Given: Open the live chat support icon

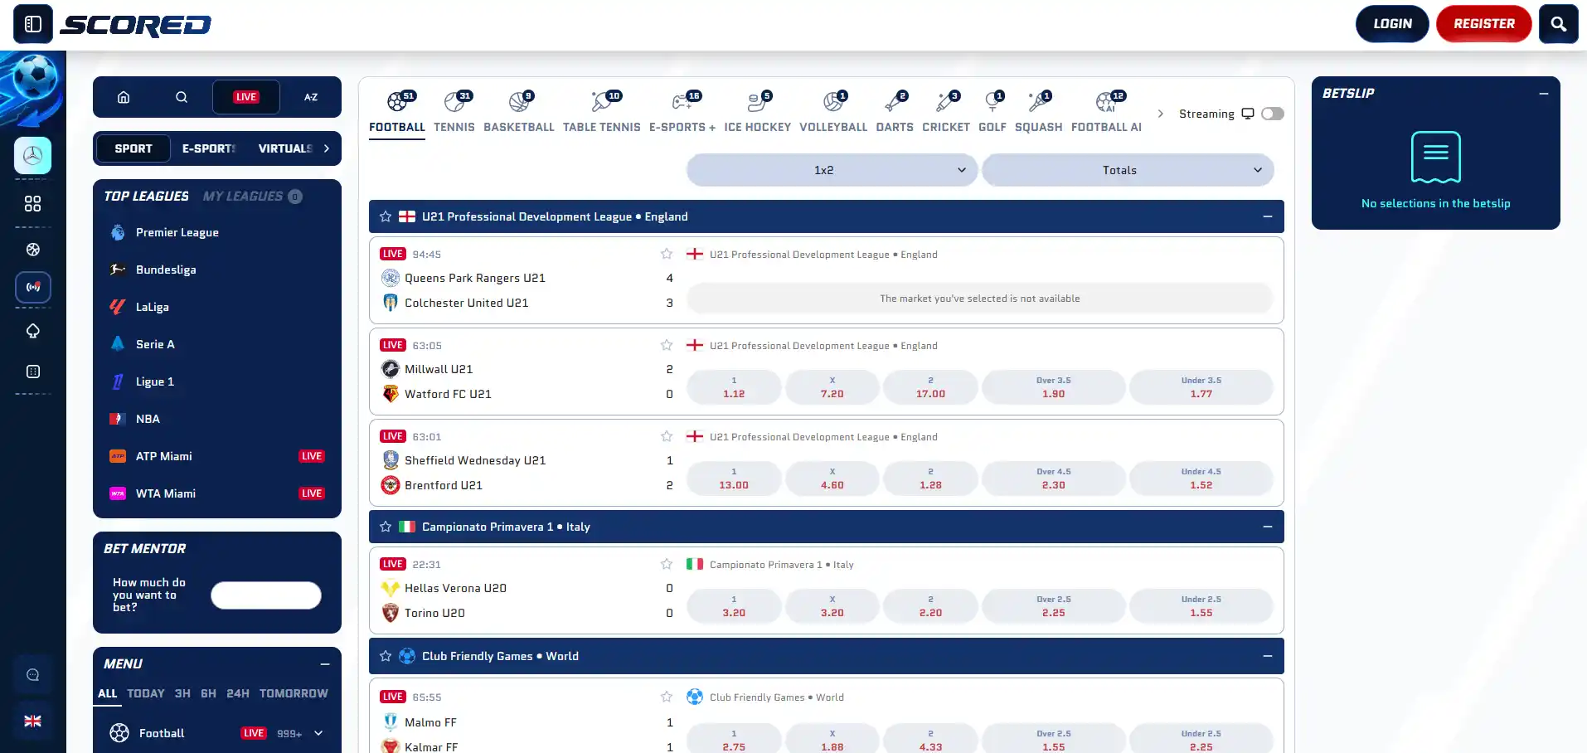Looking at the screenshot, I should point(33,675).
